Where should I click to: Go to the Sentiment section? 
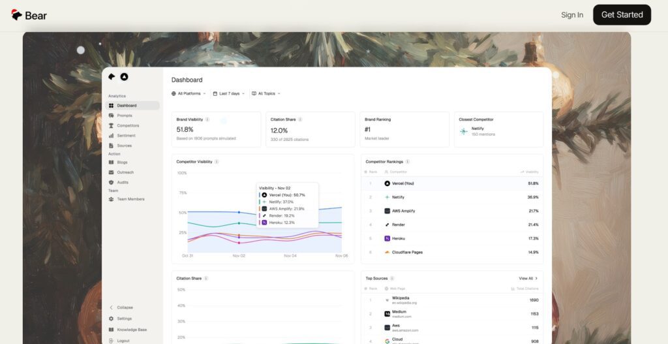point(125,136)
